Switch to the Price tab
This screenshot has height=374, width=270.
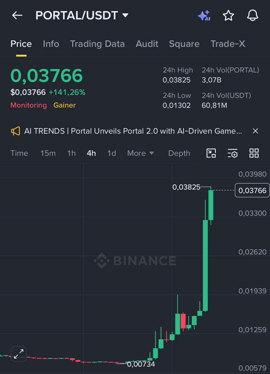[21, 44]
